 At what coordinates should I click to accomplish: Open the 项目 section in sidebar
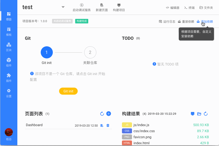point(9,16)
